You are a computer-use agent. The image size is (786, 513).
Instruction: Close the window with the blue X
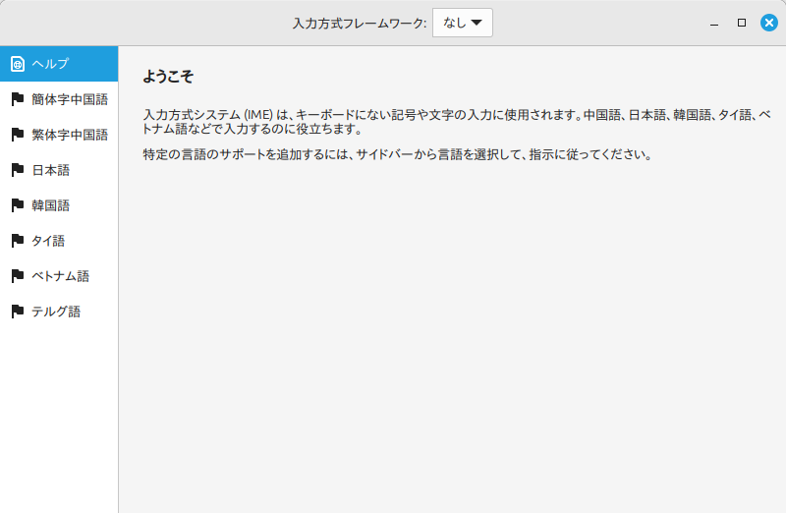[x=769, y=23]
